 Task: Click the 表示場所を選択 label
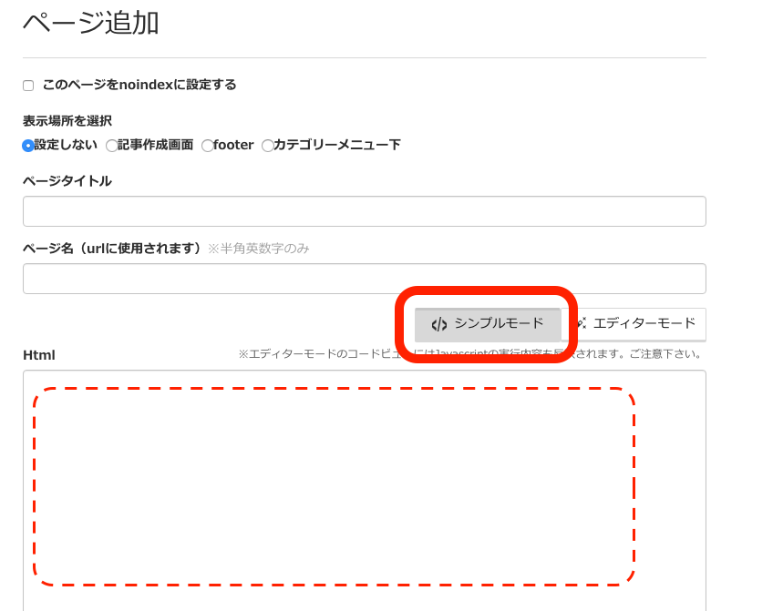67,121
